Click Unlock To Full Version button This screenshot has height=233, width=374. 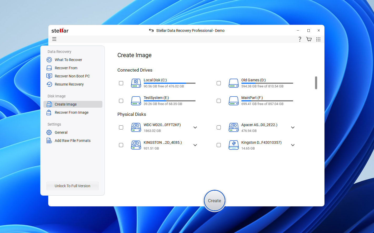pyautogui.click(x=72, y=186)
